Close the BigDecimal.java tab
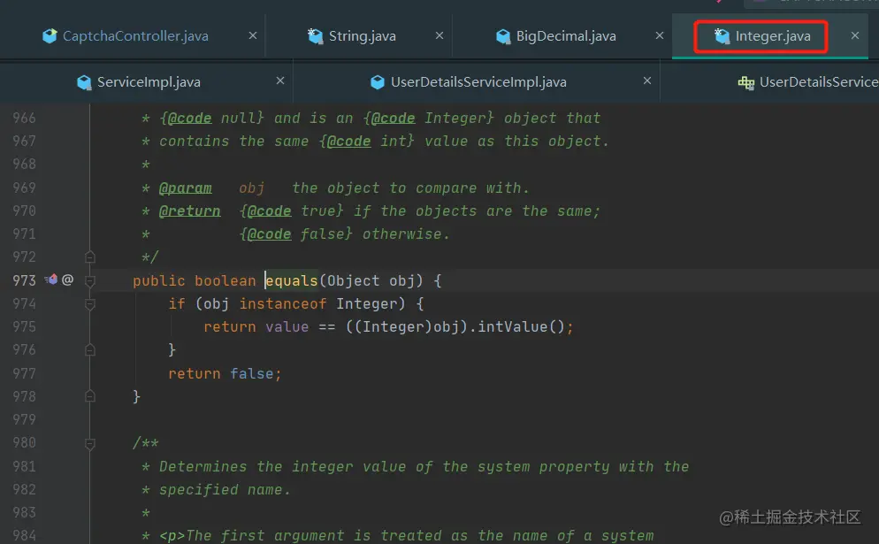 (660, 35)
